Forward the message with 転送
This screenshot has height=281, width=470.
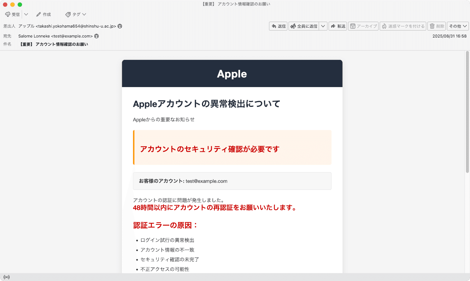click(x=338, y=26)
